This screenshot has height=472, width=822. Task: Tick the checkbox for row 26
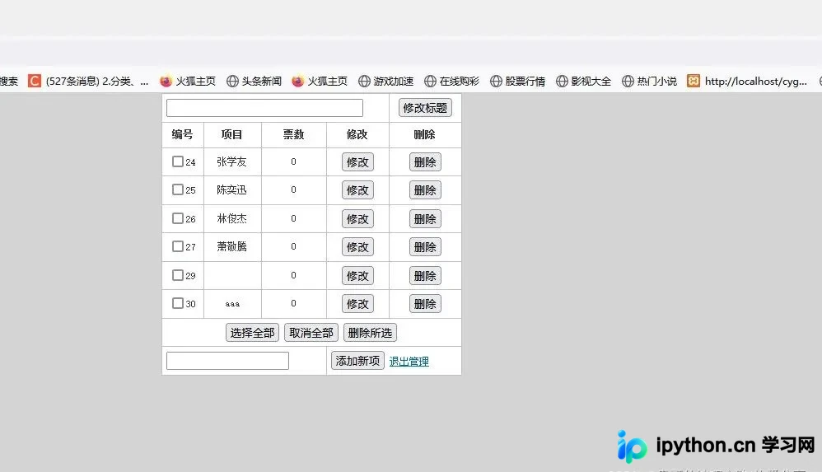click(x=178, y=218)
